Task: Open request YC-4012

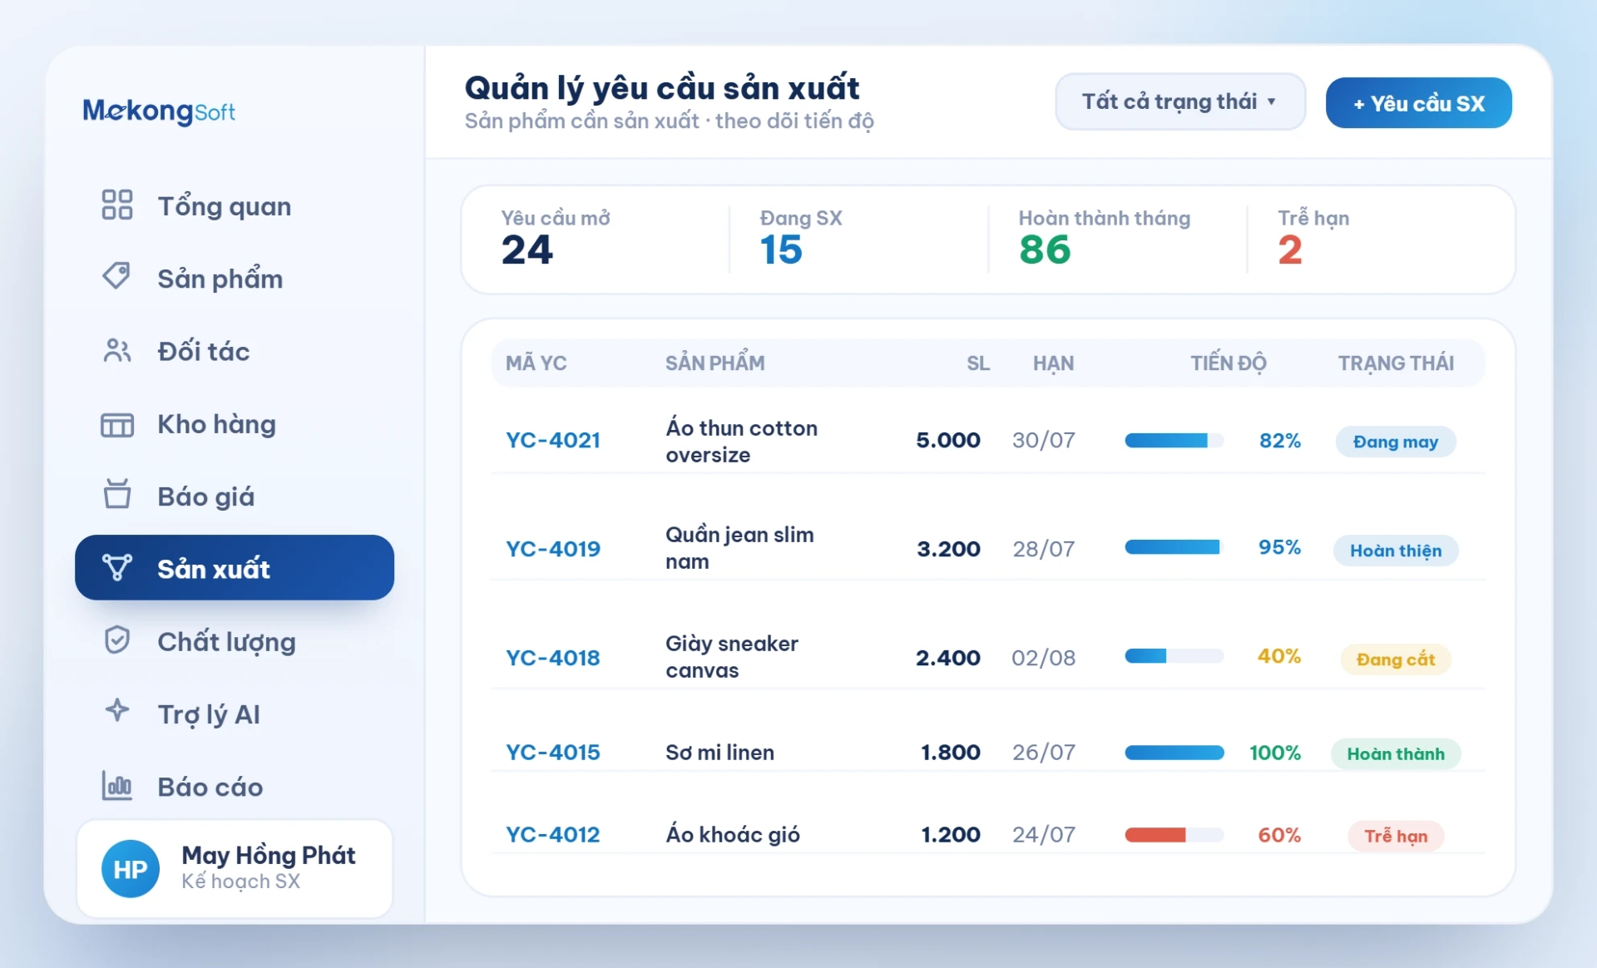Action: tap(553, 835)
